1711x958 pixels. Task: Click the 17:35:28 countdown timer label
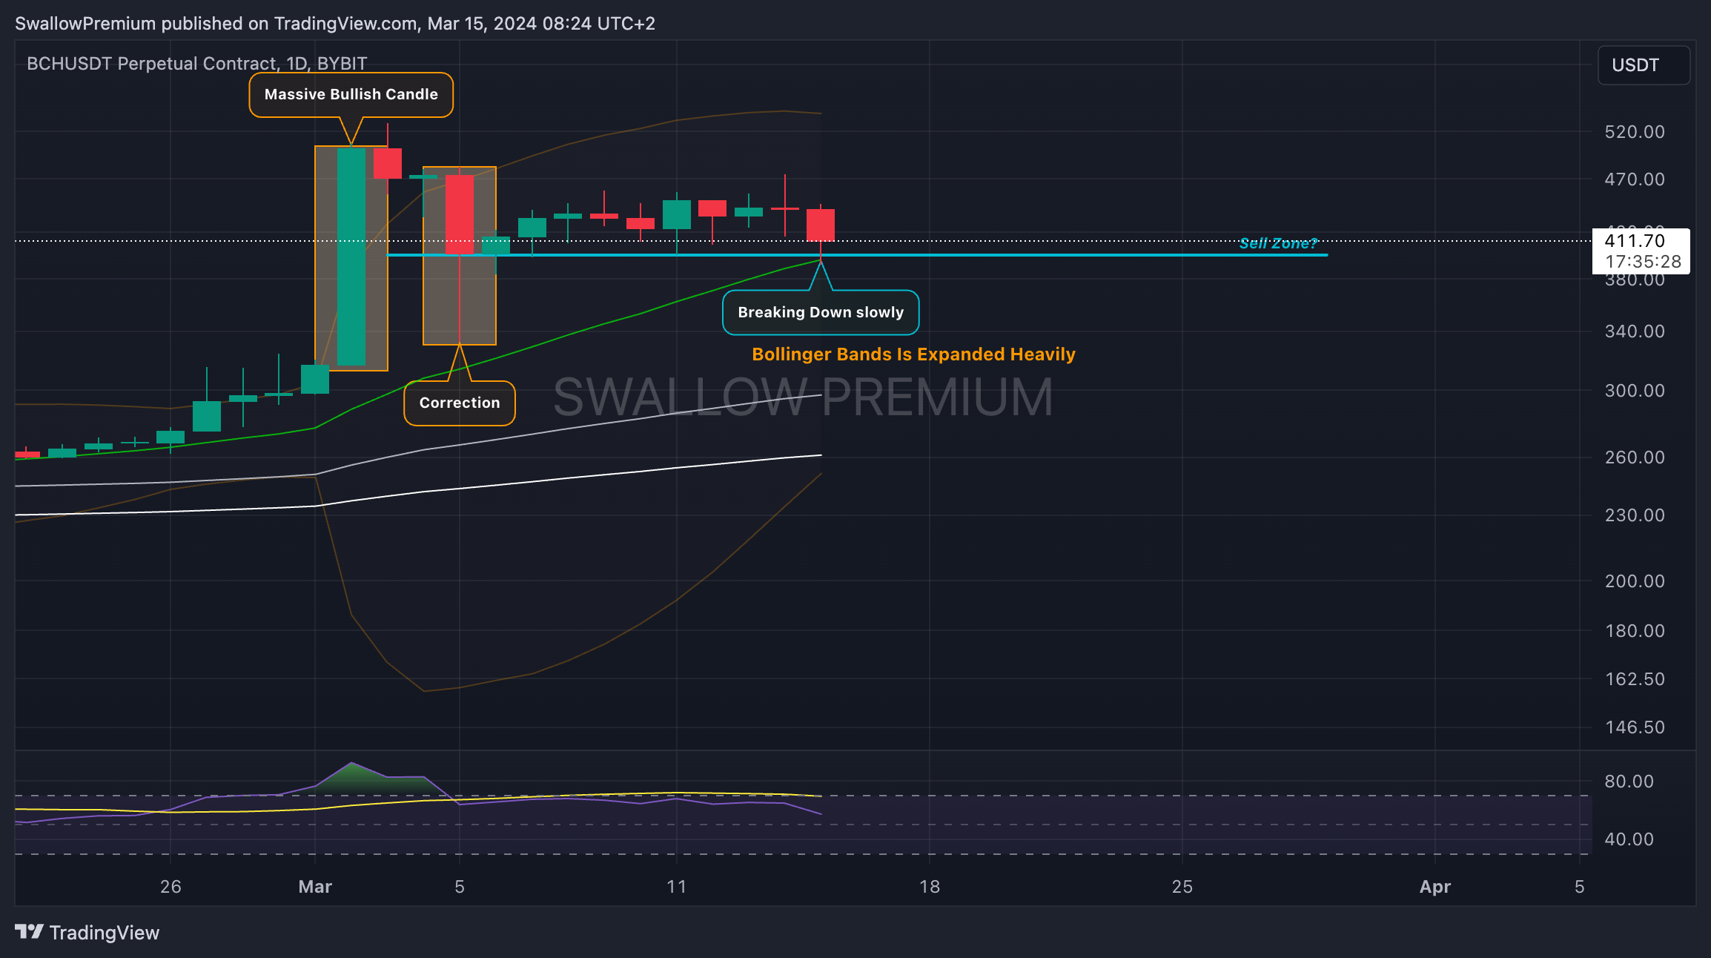[x=1643, y=262]
